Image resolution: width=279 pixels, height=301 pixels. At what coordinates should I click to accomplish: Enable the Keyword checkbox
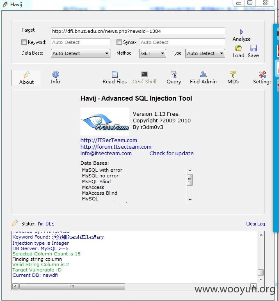click(x=24, y=42)
